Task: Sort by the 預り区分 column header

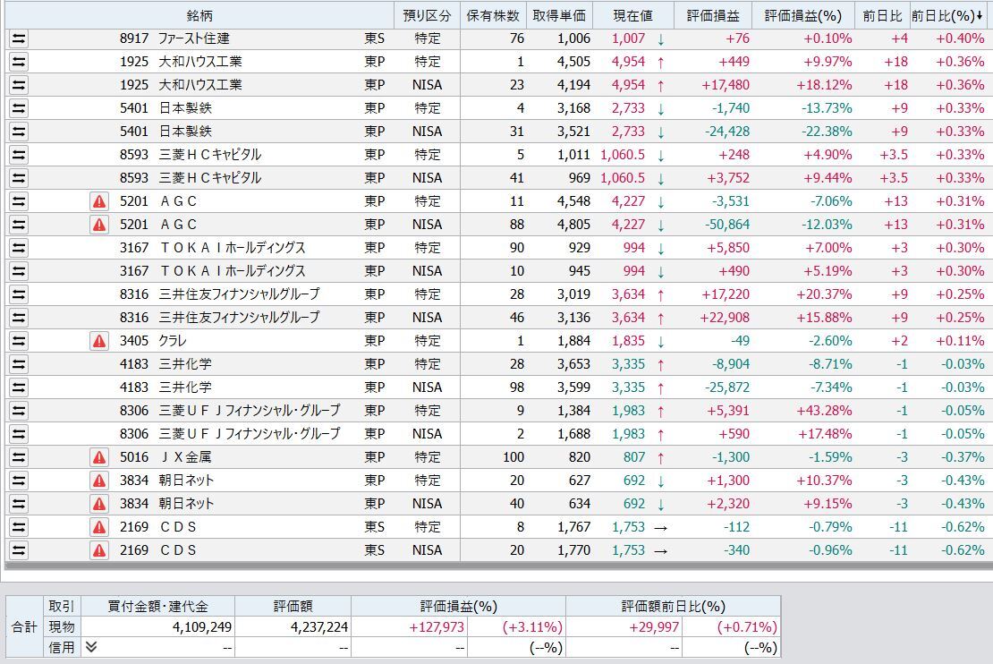Action: point(427,16)
